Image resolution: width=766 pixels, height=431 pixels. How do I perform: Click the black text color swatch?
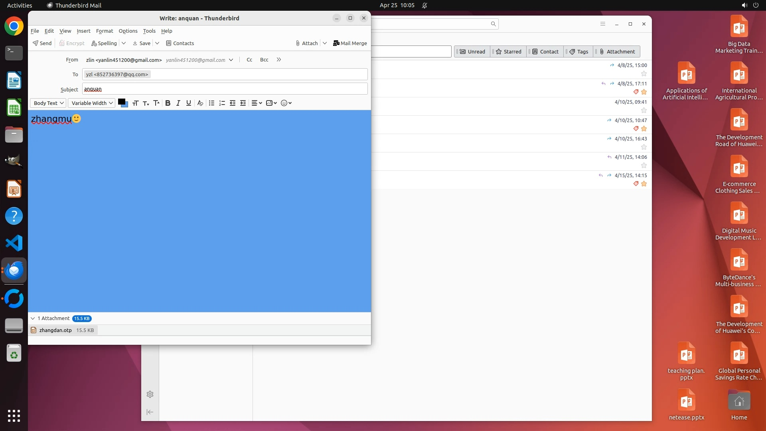click(x=121, y=101)
